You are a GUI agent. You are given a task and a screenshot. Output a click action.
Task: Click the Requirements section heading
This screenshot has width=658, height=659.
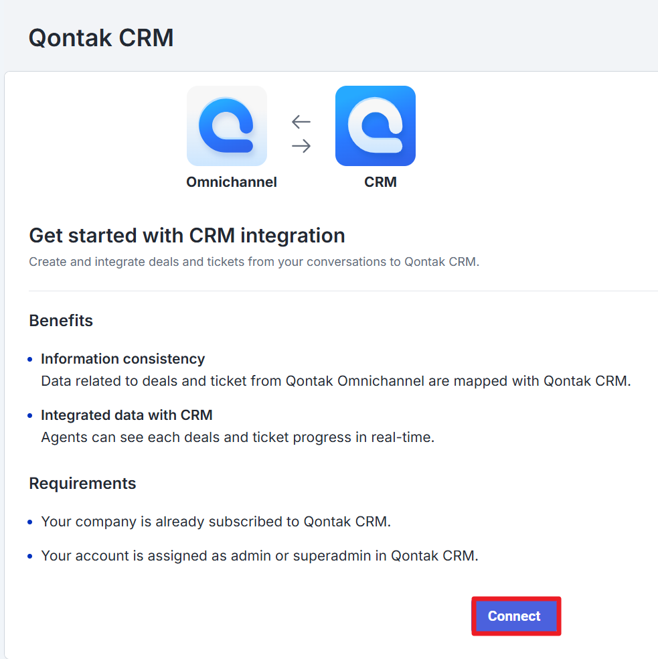point(82,484)
